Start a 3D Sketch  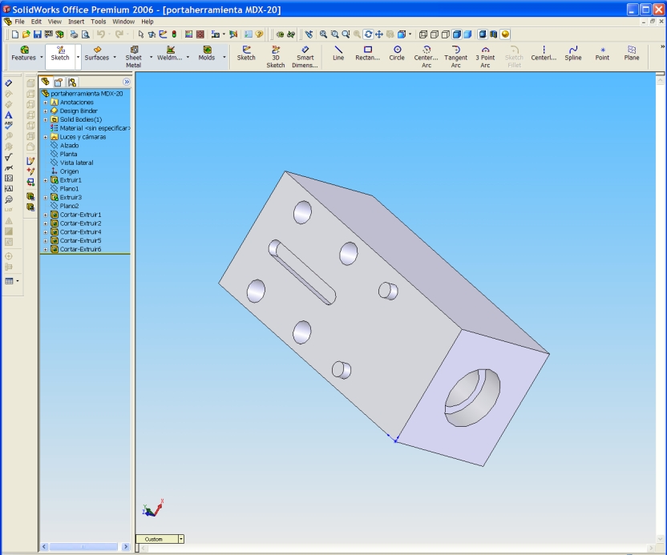pos(276,56)
